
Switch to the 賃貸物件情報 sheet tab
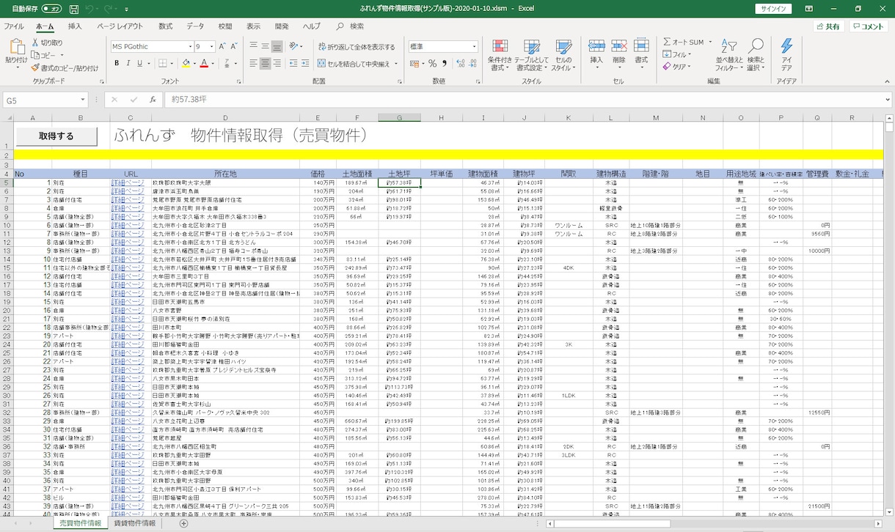pos(134,523)
